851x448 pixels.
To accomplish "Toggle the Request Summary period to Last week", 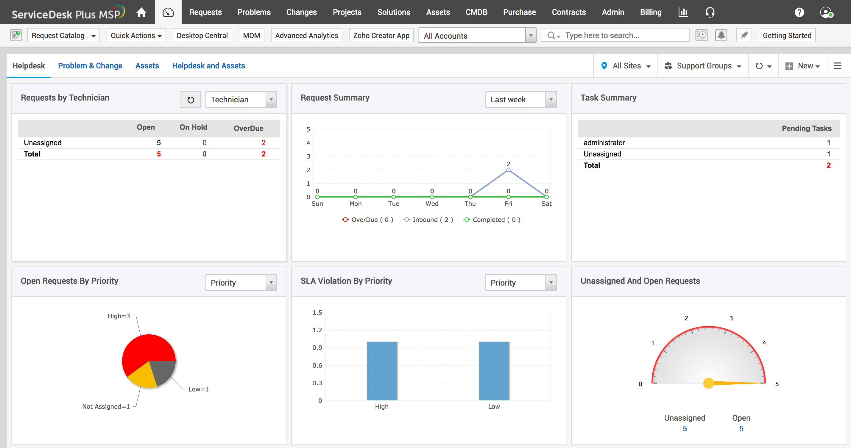I will [519, 99].
